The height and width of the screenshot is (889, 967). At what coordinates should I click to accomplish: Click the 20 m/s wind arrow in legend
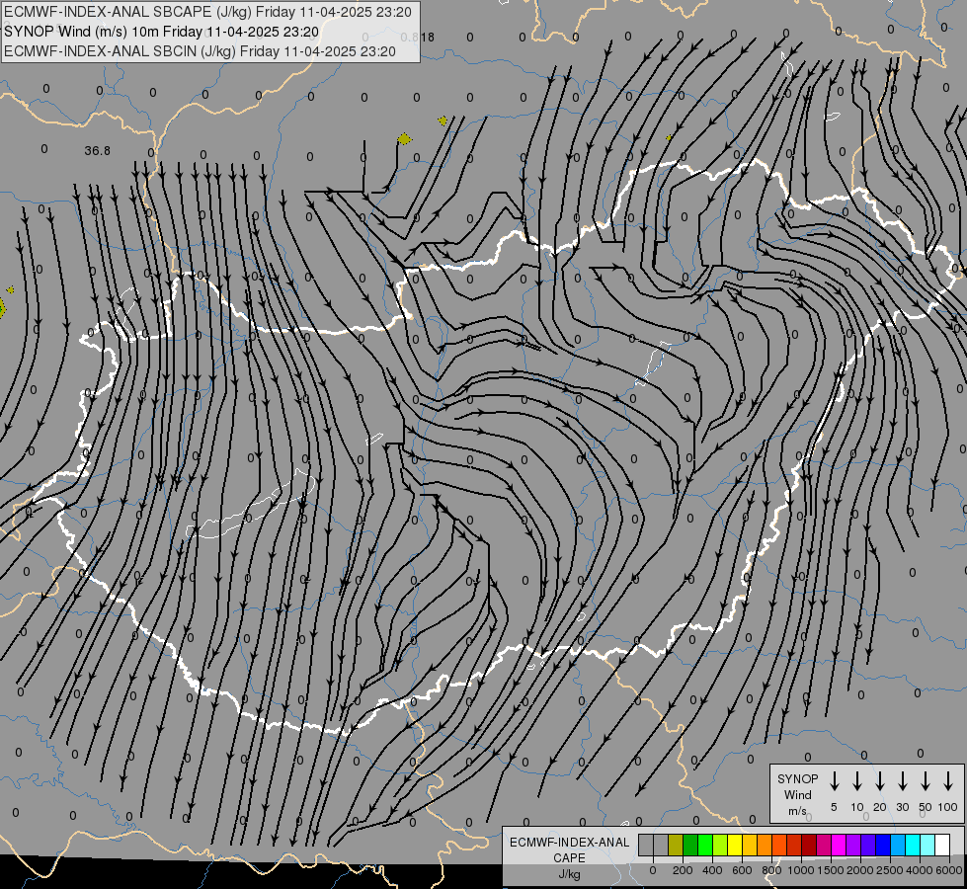tap(880, 781)
